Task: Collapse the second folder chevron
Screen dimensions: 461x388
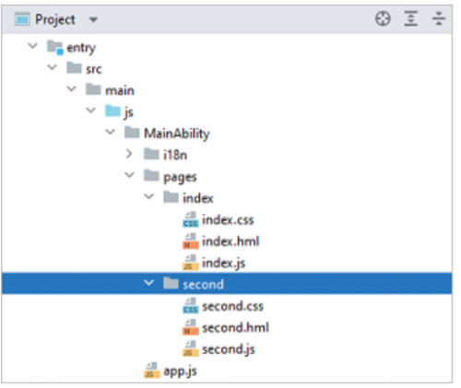Action: click(149, 283)
